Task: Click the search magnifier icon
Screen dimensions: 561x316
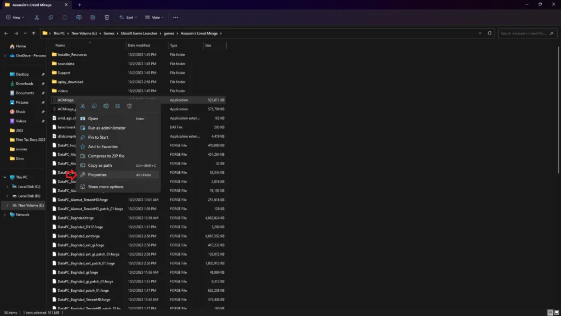Action: point(551,33)
